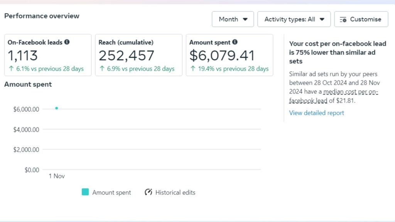Open the Customise settings button

click(x=361, y=19)
